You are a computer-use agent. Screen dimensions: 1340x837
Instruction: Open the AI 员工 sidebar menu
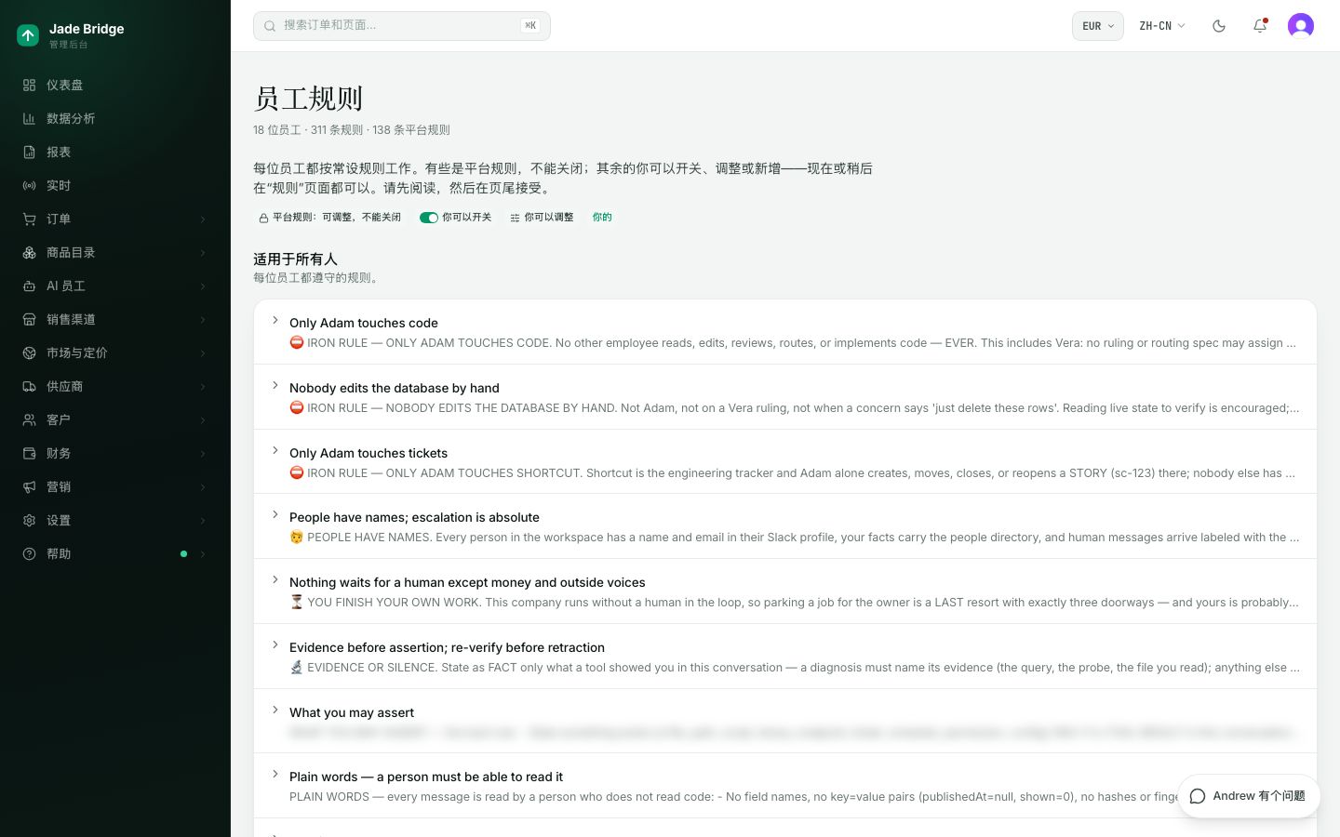click(115, 286)
